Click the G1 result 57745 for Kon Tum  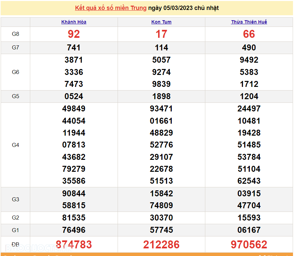(x=161, y=230)
